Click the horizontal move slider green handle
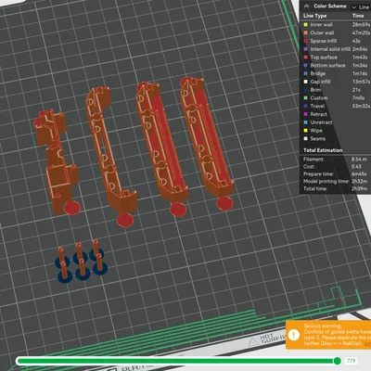Image resolution: width=371 pixels, height=371 pixels. [337, 361]
